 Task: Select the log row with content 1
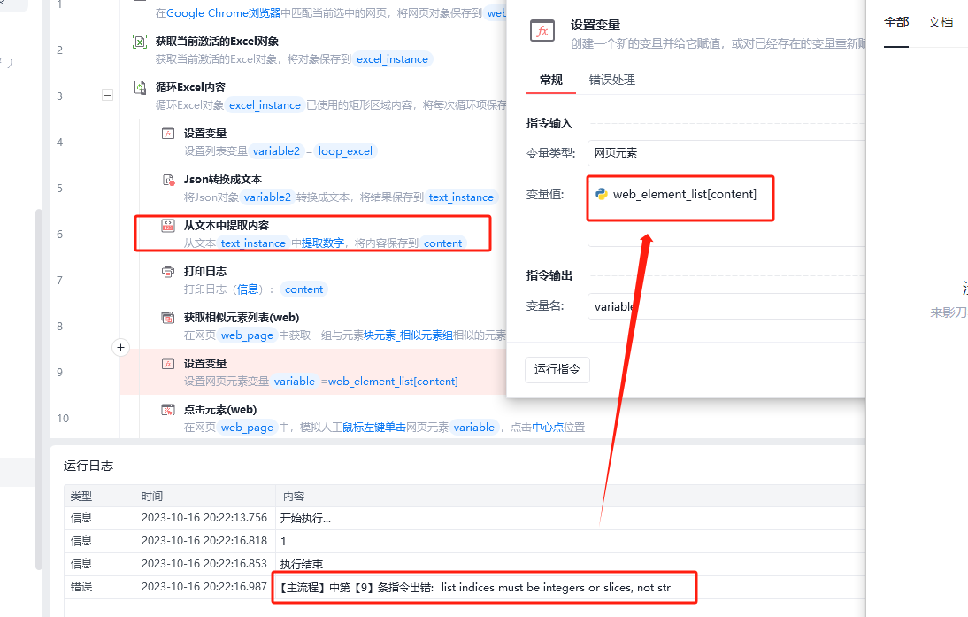tap(465, 541)
